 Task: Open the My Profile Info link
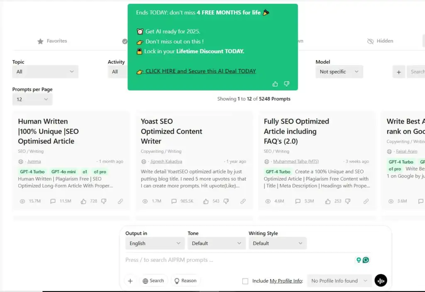tap(286, 281)
